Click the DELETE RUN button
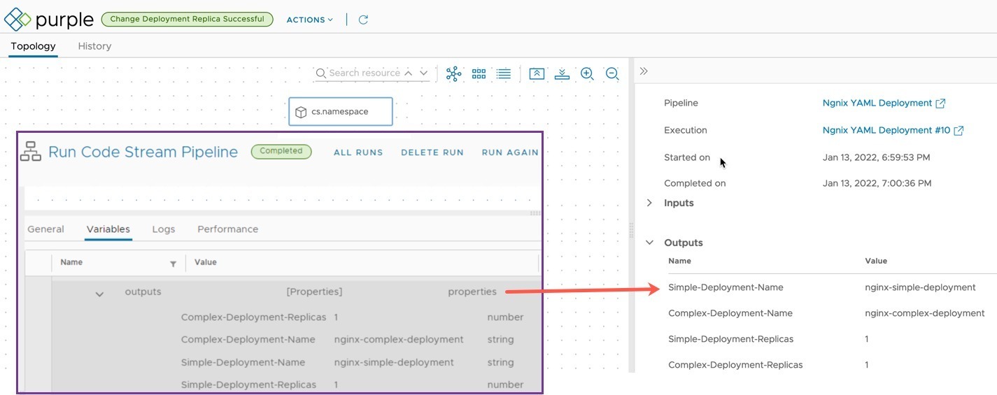 (x=432, y=152)
